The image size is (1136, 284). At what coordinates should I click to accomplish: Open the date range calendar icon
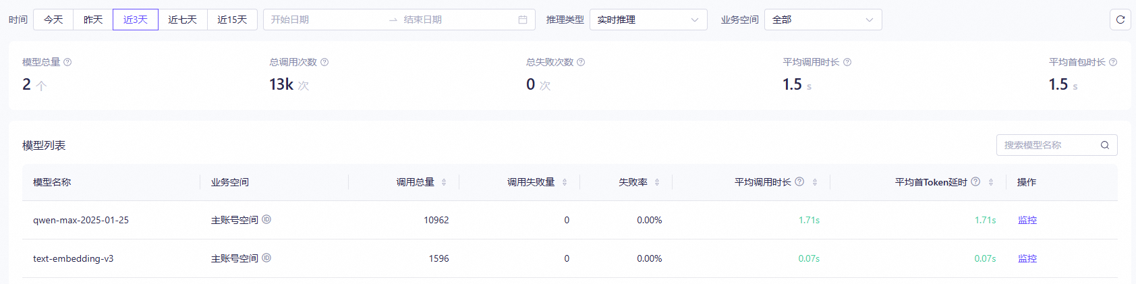point(522,20)
